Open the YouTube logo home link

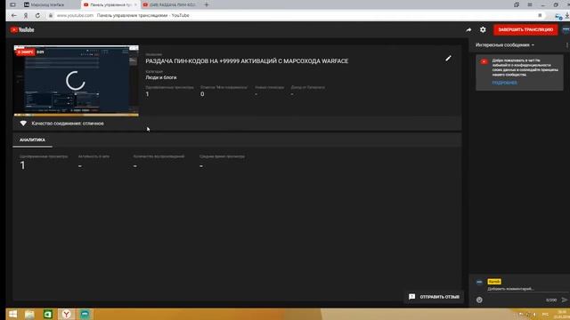pyautogui.click(x=22, y=29)
